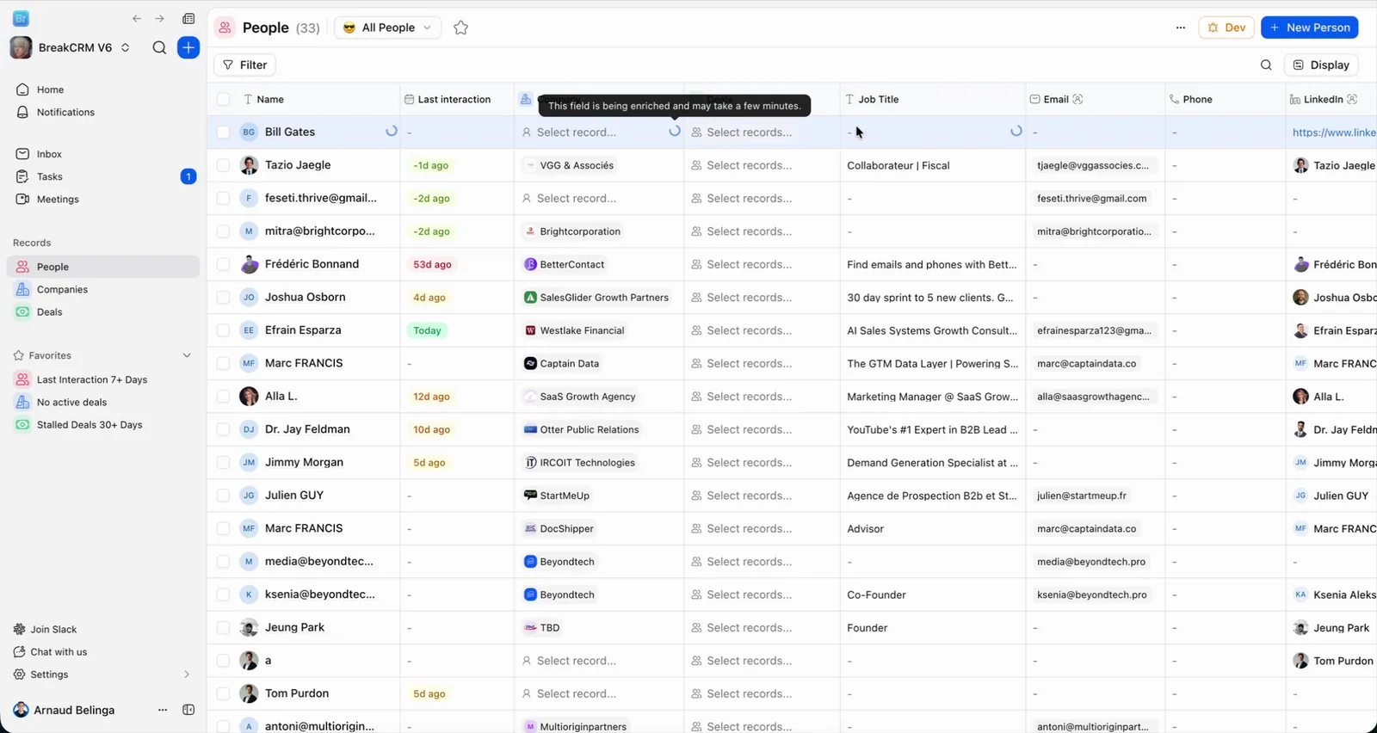Click the Dev button
The image size is (1377, 733).
point(1226,28)
